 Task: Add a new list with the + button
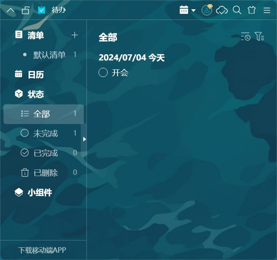(75, 35)
